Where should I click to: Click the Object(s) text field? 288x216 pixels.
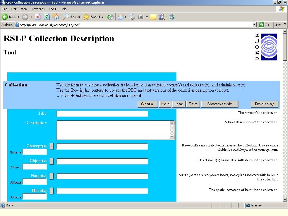[102, 161]
